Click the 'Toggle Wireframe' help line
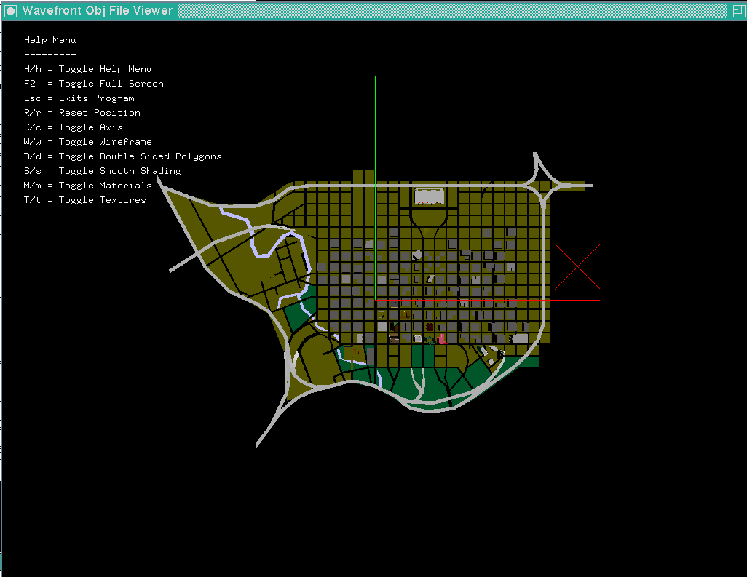747x577 pixels. click(87, 142)
